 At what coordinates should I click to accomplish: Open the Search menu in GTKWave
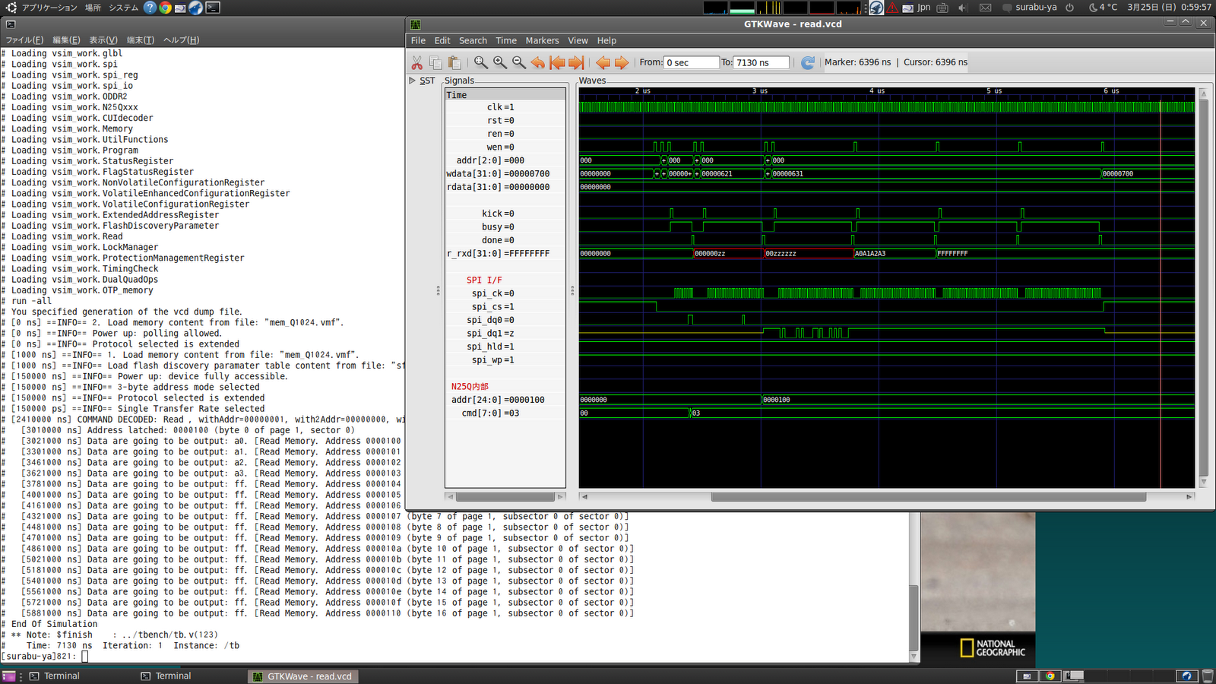[473, 40]
